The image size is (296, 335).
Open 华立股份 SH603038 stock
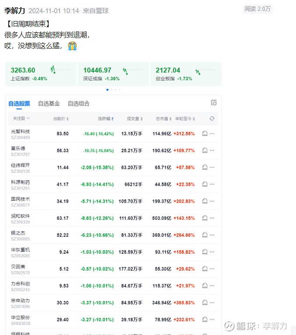tap(21, 320)
